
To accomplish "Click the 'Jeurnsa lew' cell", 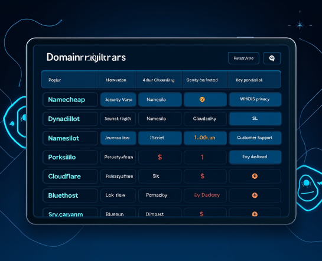I will [118, 138].
